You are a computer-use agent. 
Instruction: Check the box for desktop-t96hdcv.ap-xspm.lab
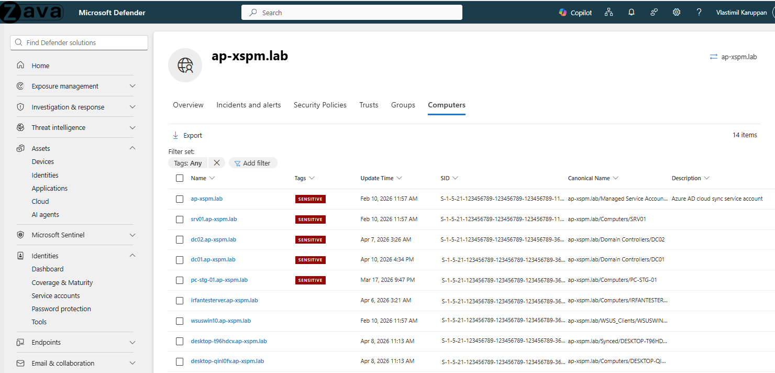click(x=180, y=341)
